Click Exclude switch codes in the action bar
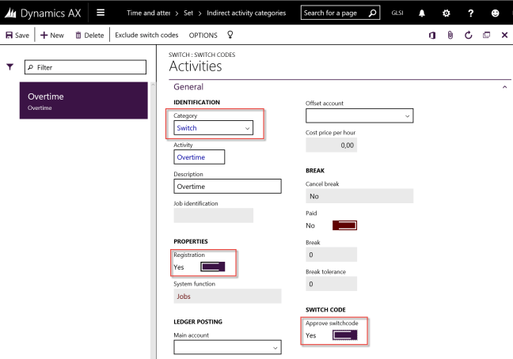513x359 pixels. [x=146, y=36]
